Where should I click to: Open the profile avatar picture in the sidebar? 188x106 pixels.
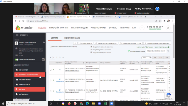[x=16, y=43]
